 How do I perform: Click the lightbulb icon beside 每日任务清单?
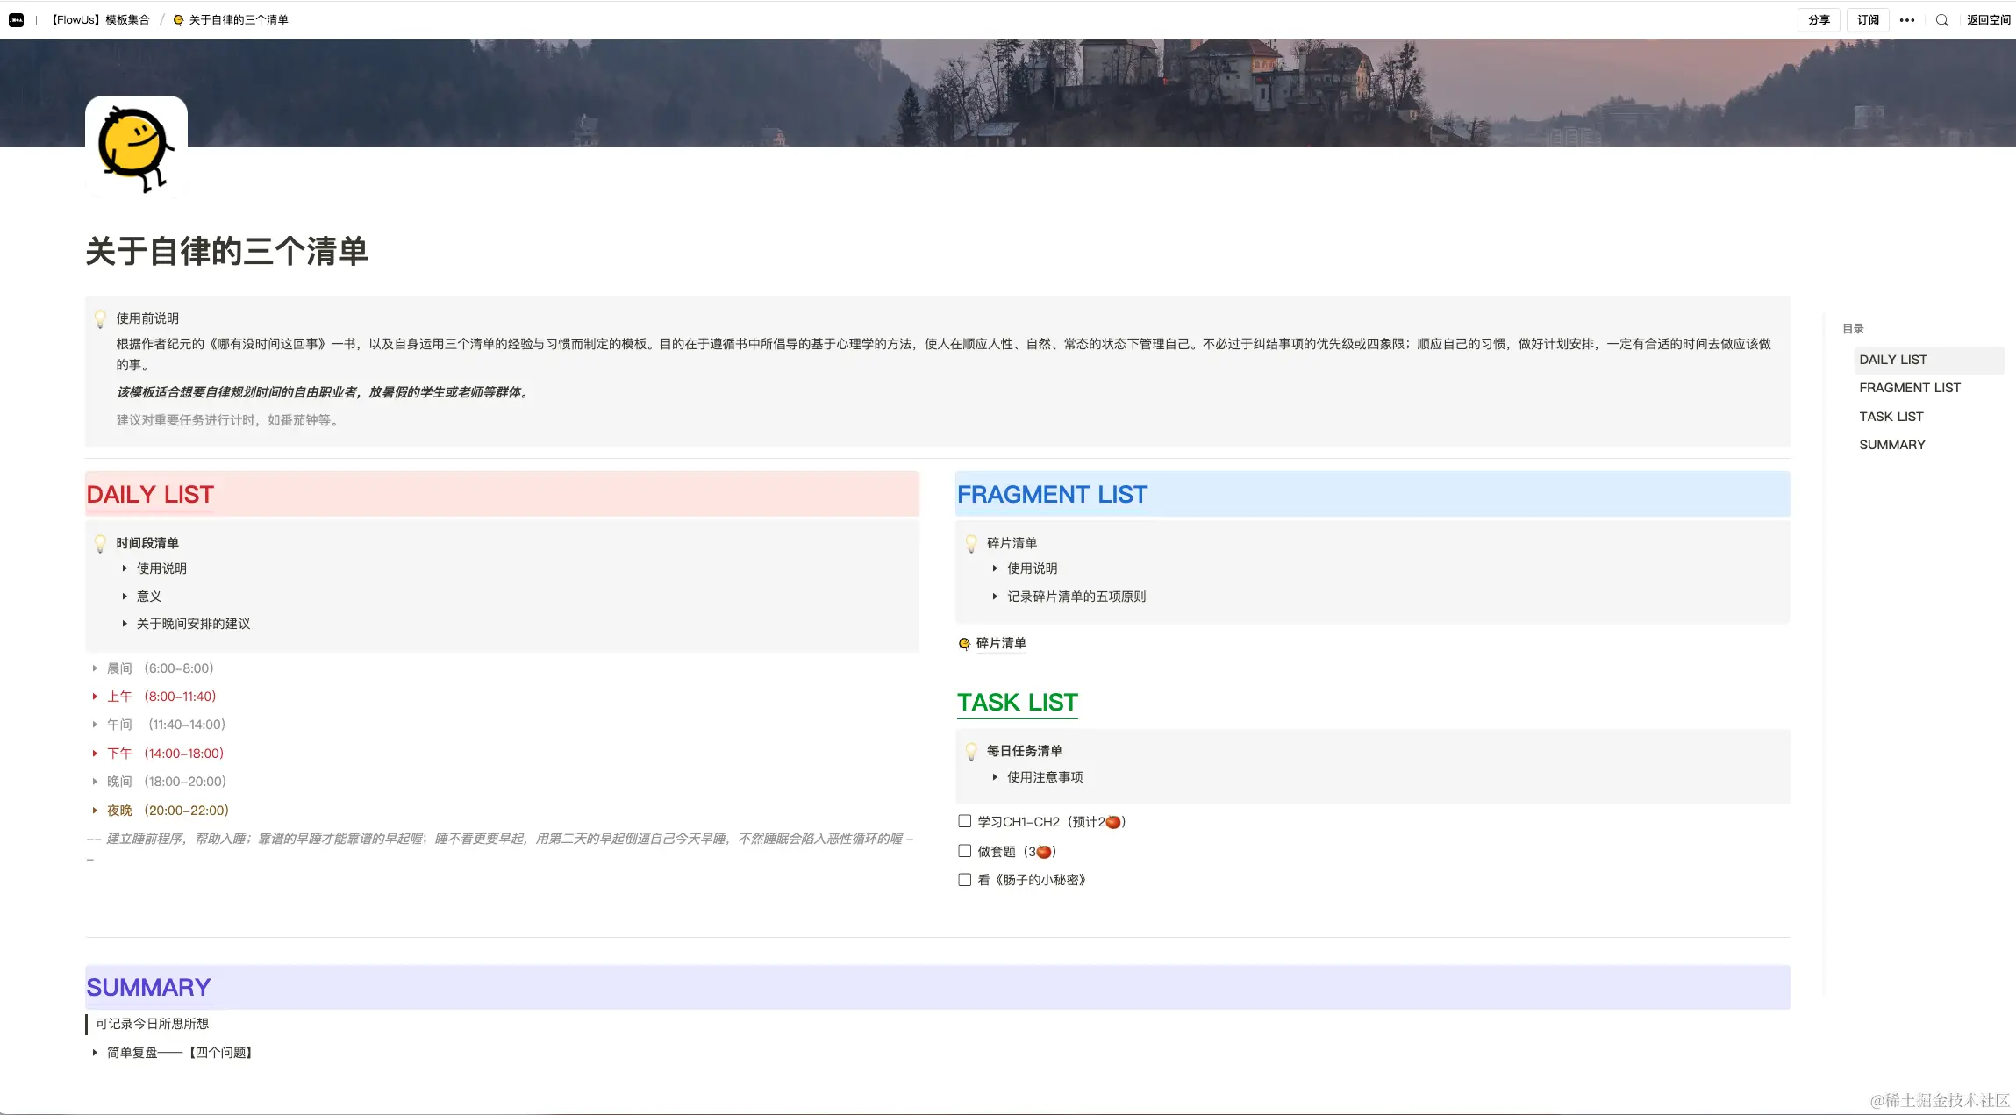[x=971, y=751]
